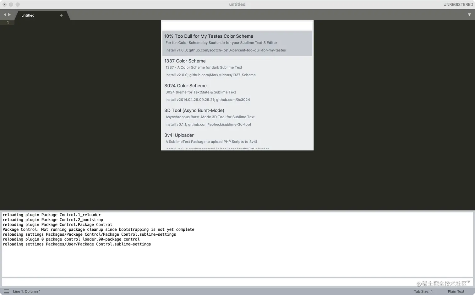Click UNREGISTERED label in title bar
Viewport: 475px width, 295px height.
(458, 4)
